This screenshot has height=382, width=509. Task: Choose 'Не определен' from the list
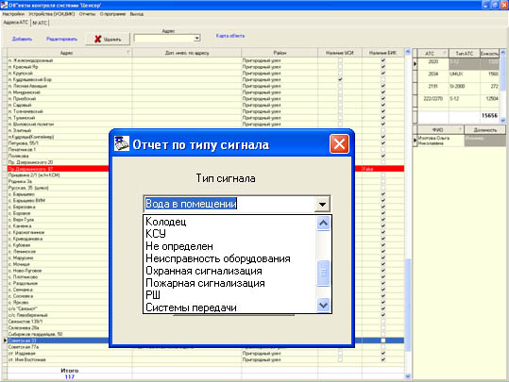179,246
